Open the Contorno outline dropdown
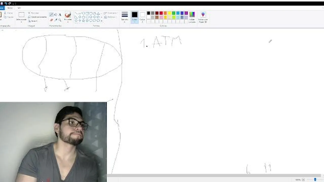The width and height of the screenshot is (324, 182). (x=111, y=13)
